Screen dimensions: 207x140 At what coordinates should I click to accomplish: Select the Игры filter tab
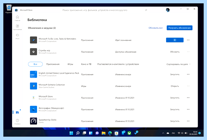(70, 64)
